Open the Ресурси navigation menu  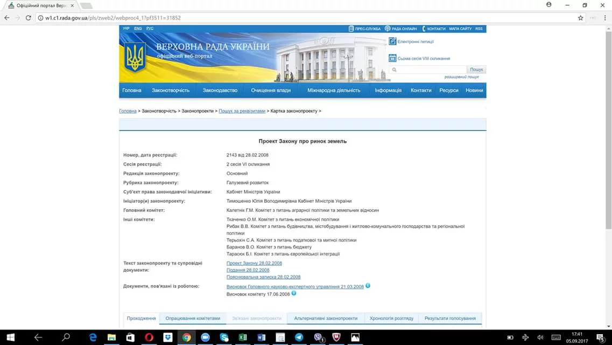click(449, 90)
